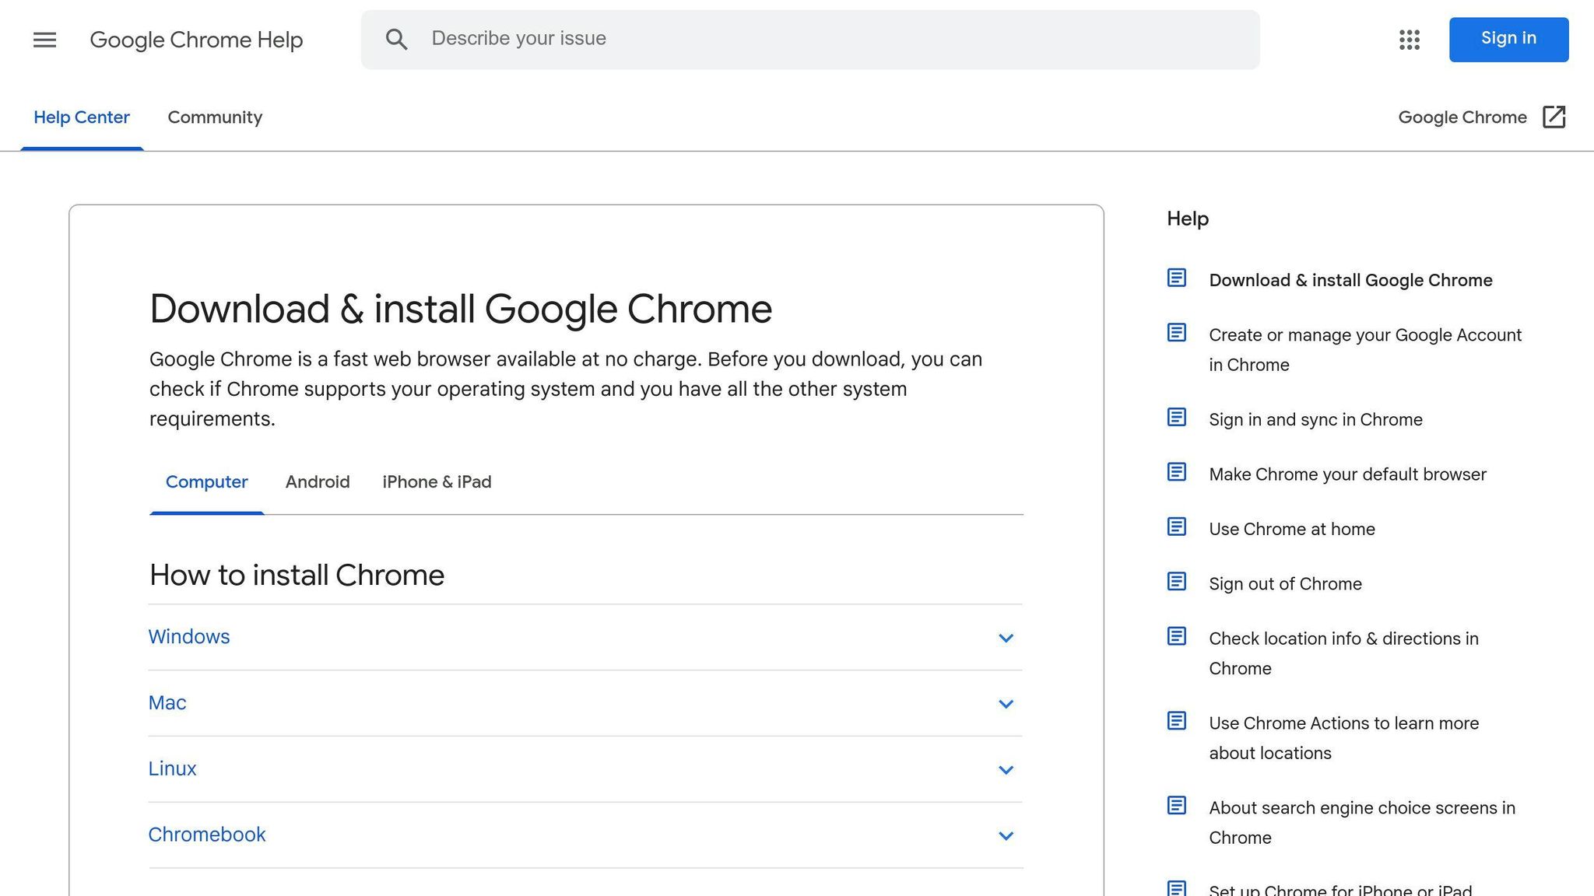Viewport: 1594px width, 896px height.
Task: Click article icon beside Sign out of Chrome
Action: click(1176, 582)
